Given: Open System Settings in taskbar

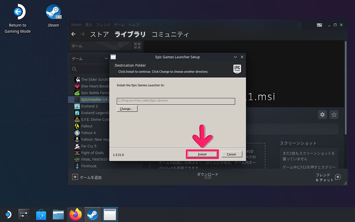Looking at the screenshot, I should [x=24, y=214].
